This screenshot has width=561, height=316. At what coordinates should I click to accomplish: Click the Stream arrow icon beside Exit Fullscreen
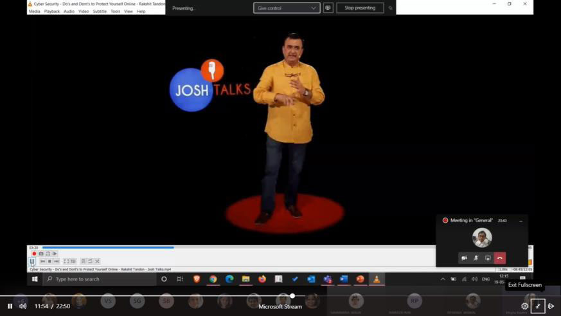coord(551,306)
